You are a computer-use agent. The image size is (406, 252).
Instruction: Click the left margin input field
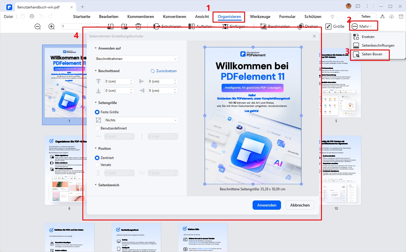tap(163, 81)
